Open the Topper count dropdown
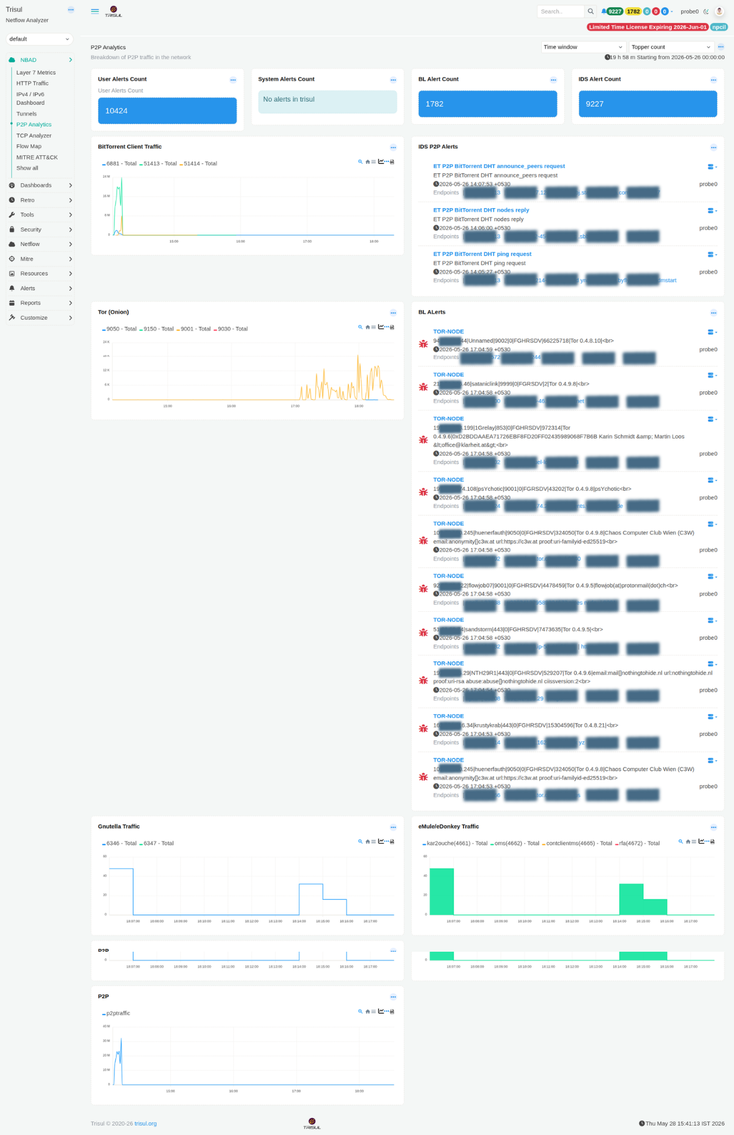This screenshot has width=734, height=1135. click(x=671, y=47)
